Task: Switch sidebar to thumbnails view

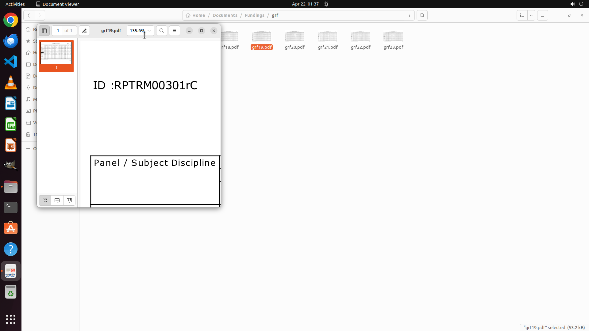Action: [x=45, y=200]
